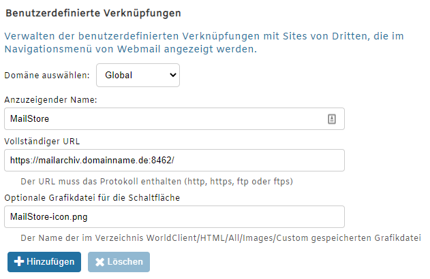The image size is (430, 279).
Task: Click the dropdown arrow next to Global
Action: pyautogui.click(x=171, y=76)
